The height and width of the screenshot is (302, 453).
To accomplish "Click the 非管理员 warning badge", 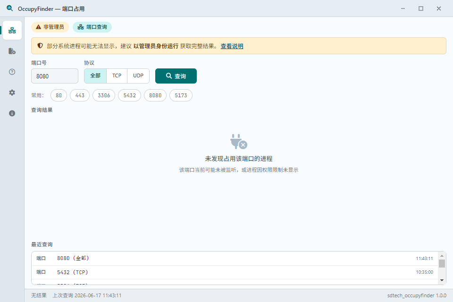I will pyautogui.click(x=50, y=27).
